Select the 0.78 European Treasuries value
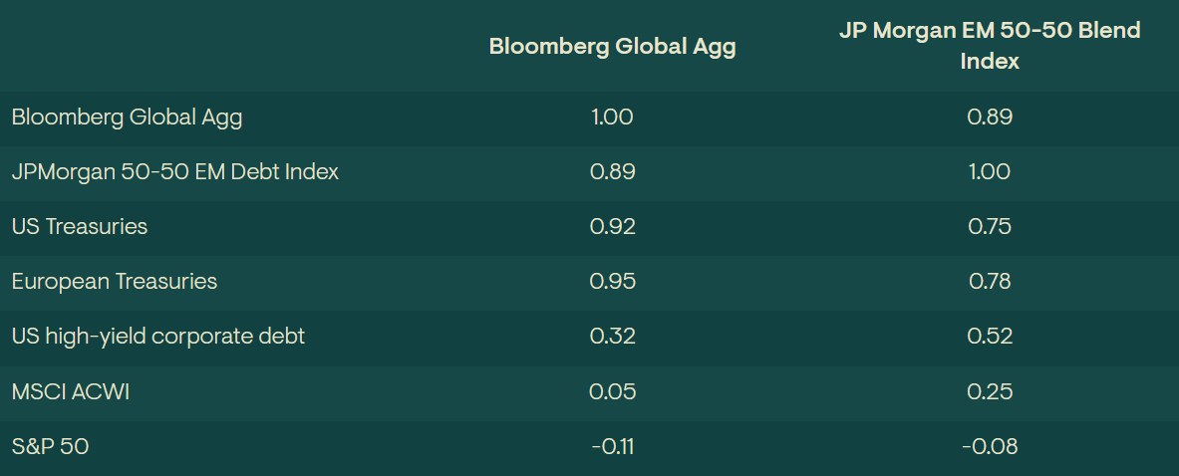Screen dimensions: 1179x476 coord(989,282)
